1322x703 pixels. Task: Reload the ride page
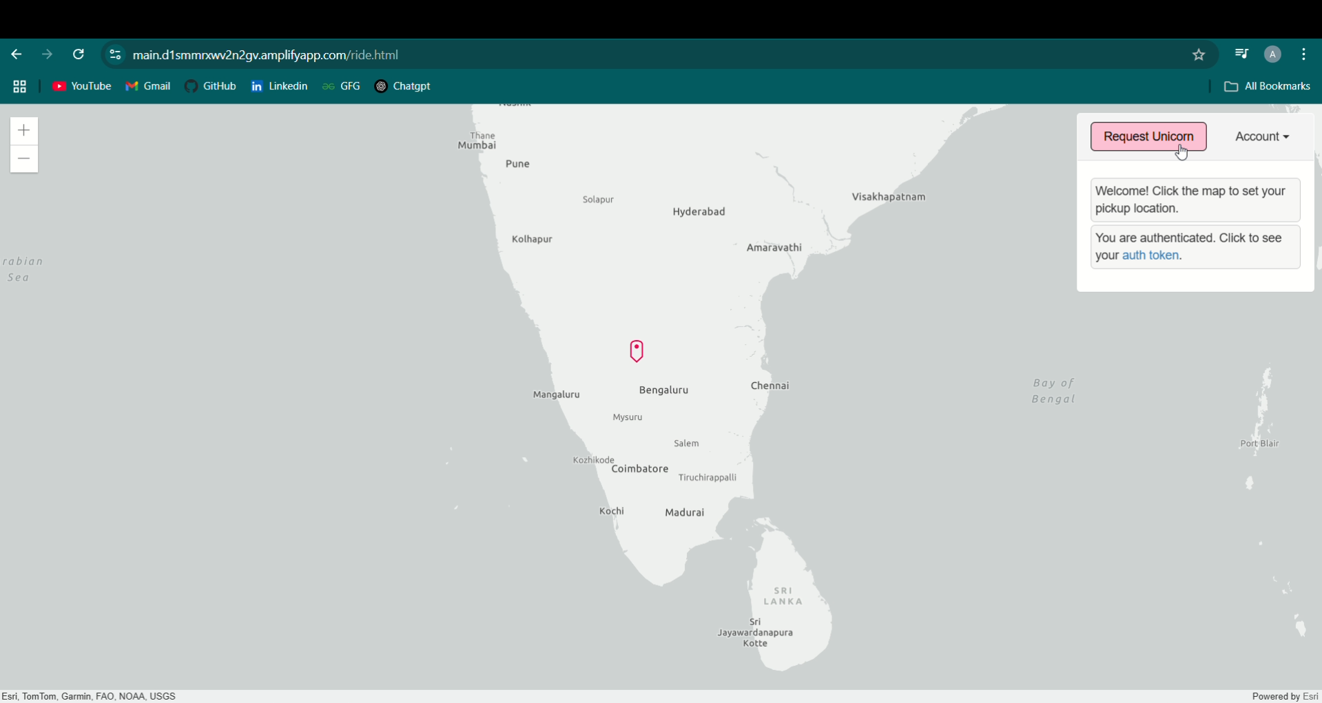(79, 54)
